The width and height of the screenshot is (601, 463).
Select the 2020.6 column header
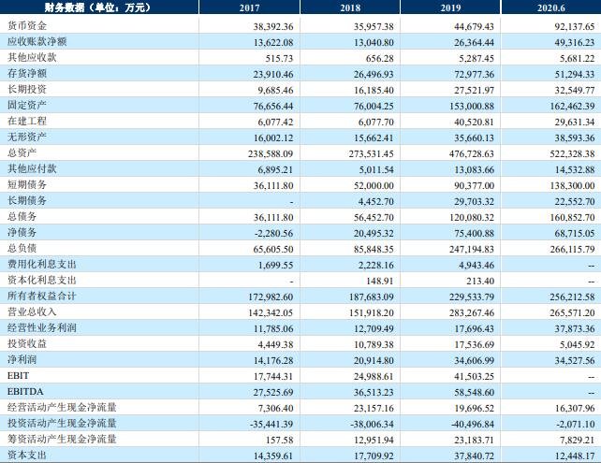(551, 7)
